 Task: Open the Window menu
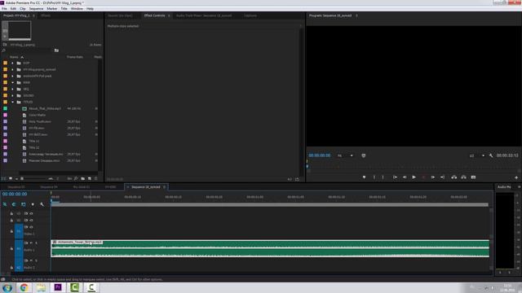pyautogui.click(x=77, y=9)
